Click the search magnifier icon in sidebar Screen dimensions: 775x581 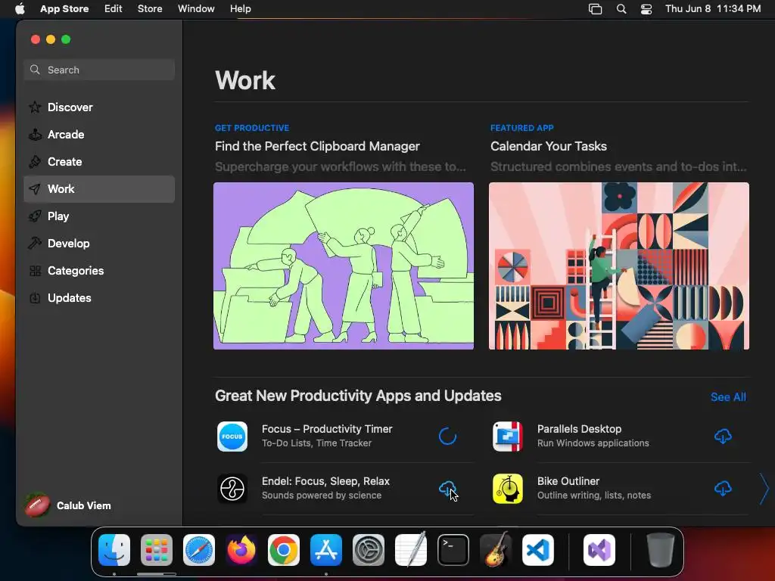click(x=35, y=70)
